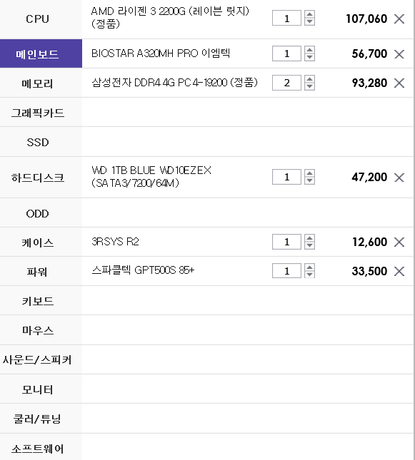Decrease the memory quantity with down arrow
Viewport: 415px width, 460px height.
tap(309, 86)
